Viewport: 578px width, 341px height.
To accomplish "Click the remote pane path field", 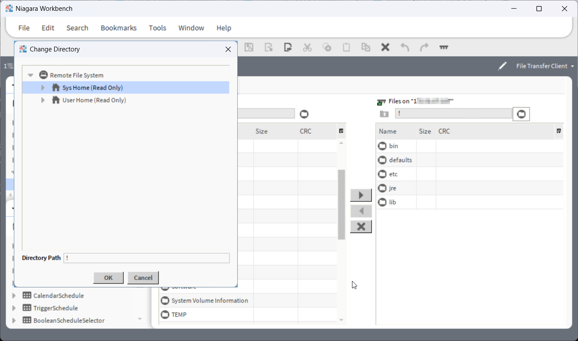I will (453, 114).
